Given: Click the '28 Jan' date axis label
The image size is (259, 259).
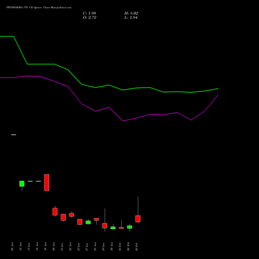Looking at the screenshot, I should click(x=95, y=247).
